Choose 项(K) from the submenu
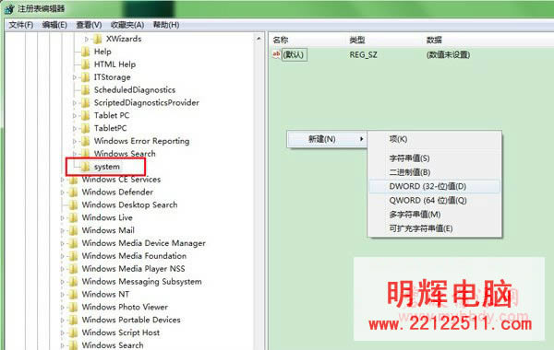Screen dimensions: 554x350 [435, 139]
